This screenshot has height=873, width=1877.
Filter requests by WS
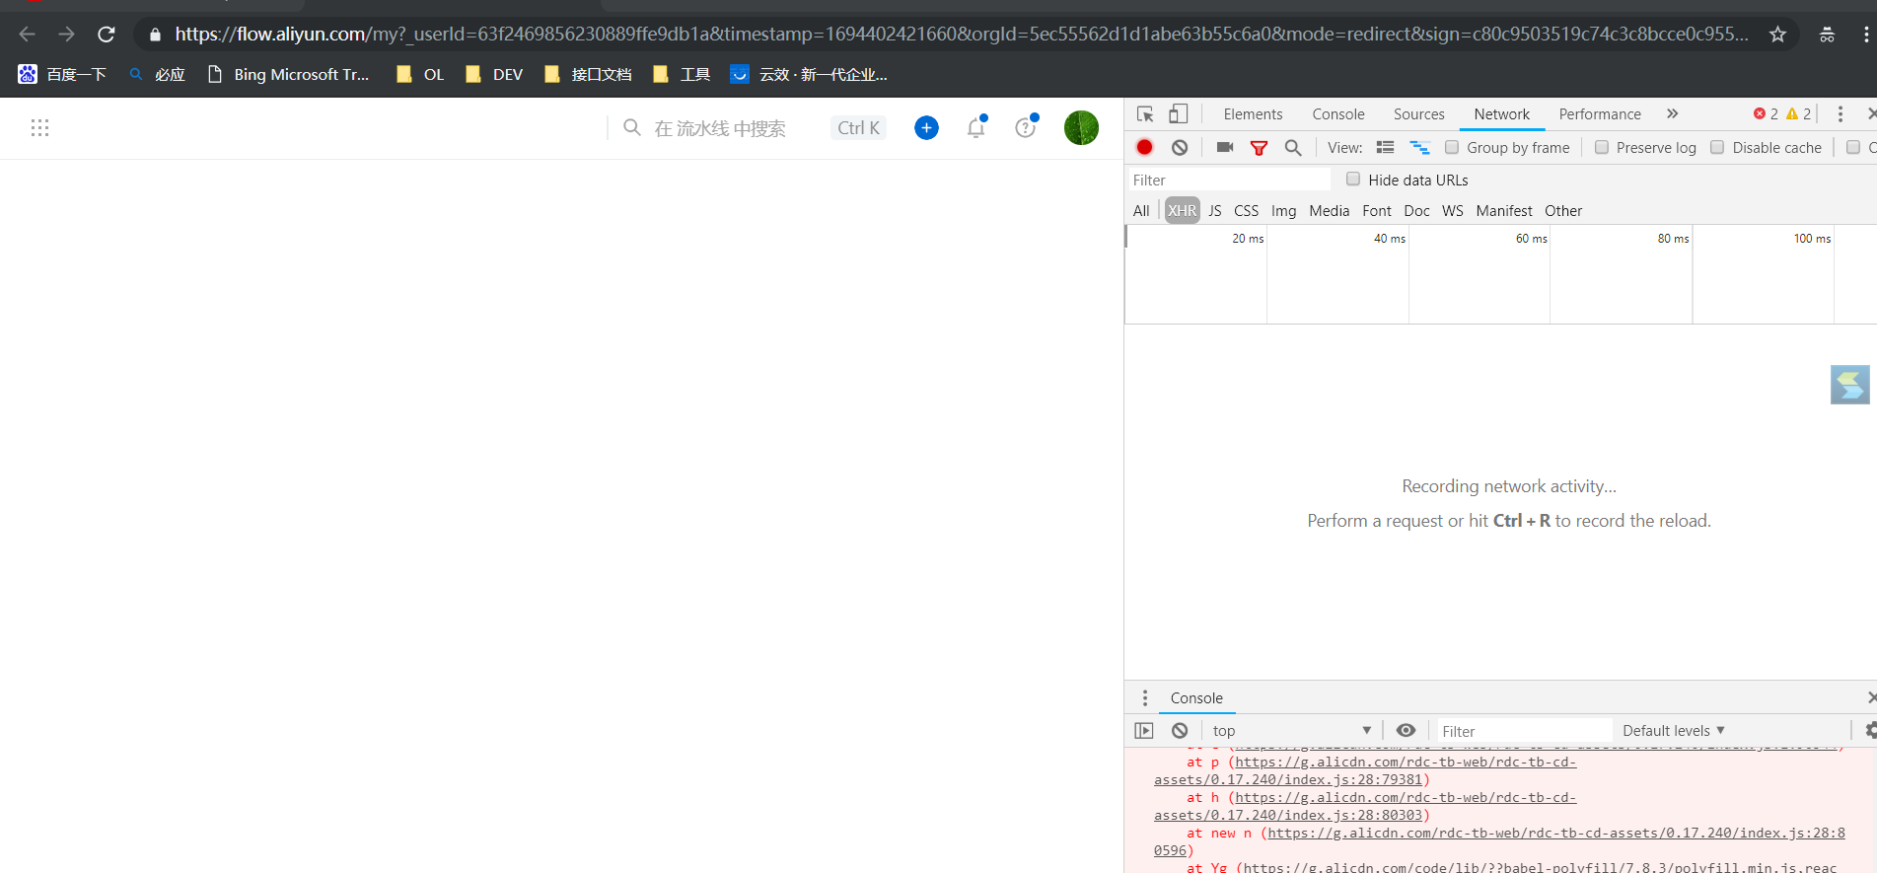point(1452,211)
